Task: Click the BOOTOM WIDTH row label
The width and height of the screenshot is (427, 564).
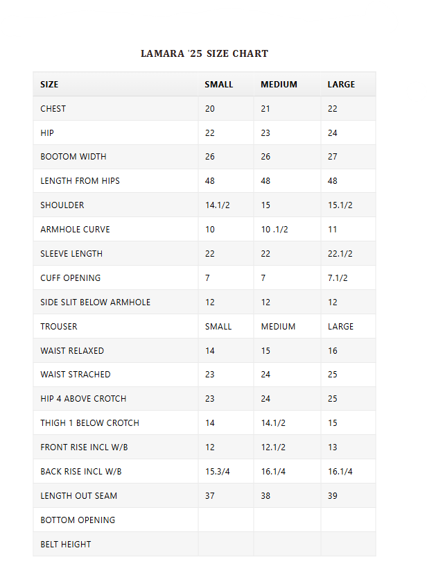Action: pyautogui.click(x=73, y=157)
